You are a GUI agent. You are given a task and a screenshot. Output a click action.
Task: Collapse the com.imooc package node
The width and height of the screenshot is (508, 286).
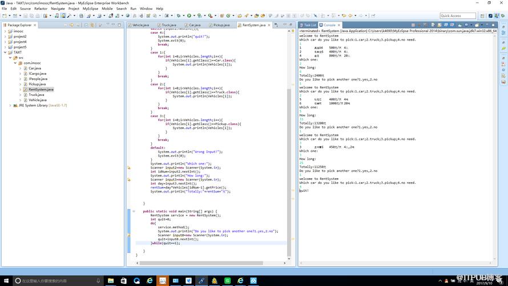(x=15, y=63)
